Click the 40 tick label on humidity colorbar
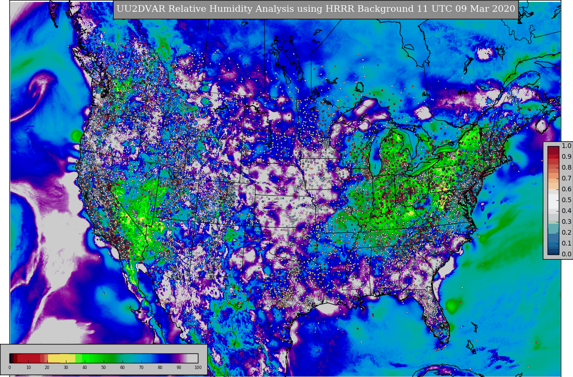 pos(85,367)
